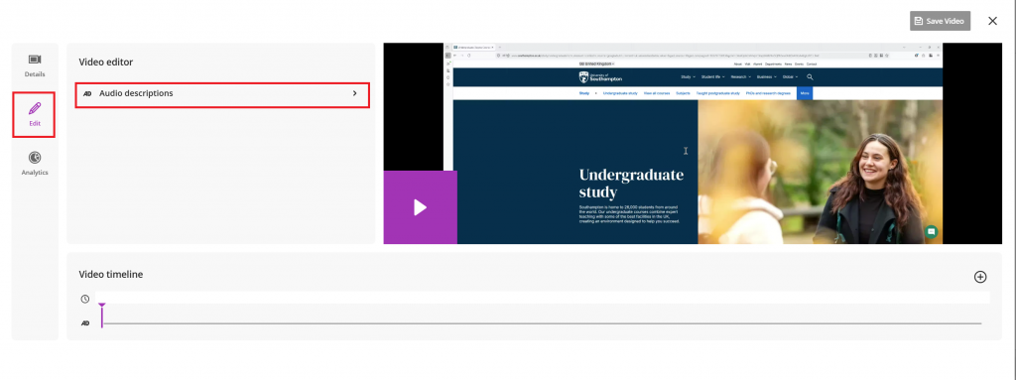1016x380 pixels.
Task: Open the Analytics tab
Action: (35, 164)
